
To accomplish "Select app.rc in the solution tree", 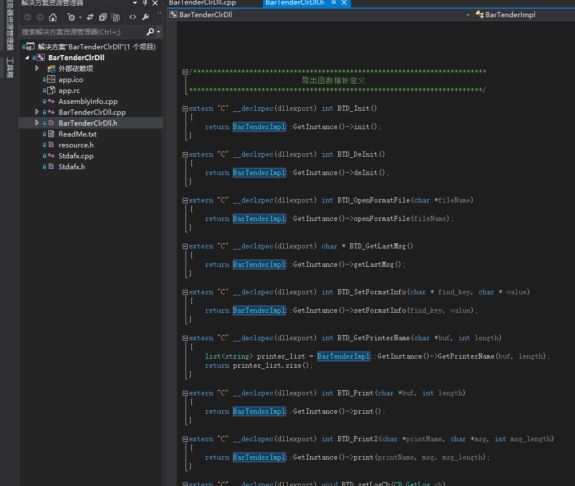I will 70,90.
